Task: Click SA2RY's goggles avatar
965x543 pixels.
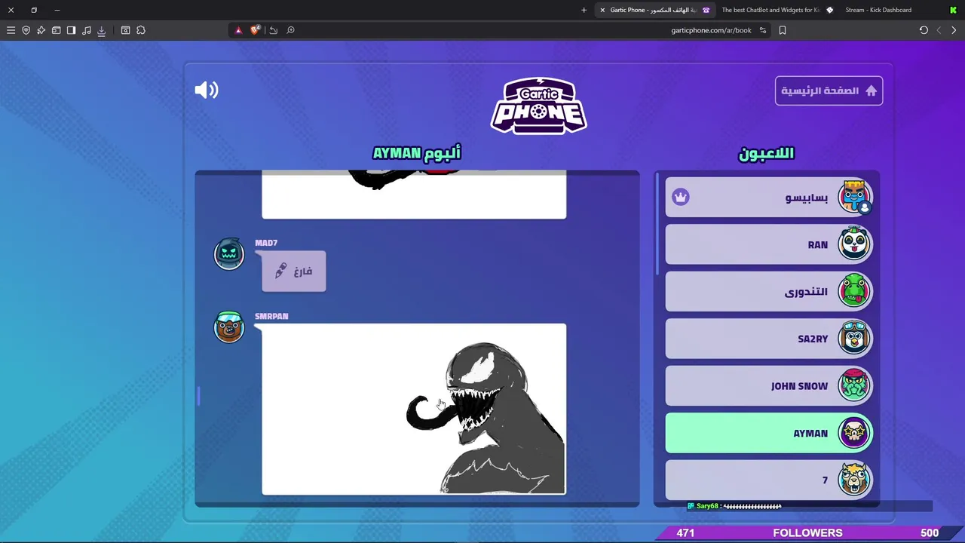Action: pyautogui.click(x=854, y=339)
